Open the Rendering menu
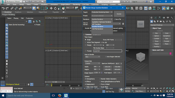Viewport: 175px width, 98px height. (x=76, y=4)
